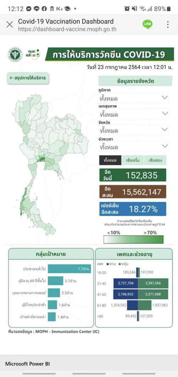
Task: Expand the เขตสุขภาพ health zone dropdown
Action: pos(133,114)
